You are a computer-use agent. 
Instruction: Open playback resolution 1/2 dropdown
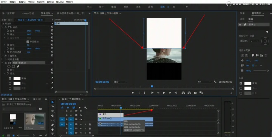click(204, 82)
